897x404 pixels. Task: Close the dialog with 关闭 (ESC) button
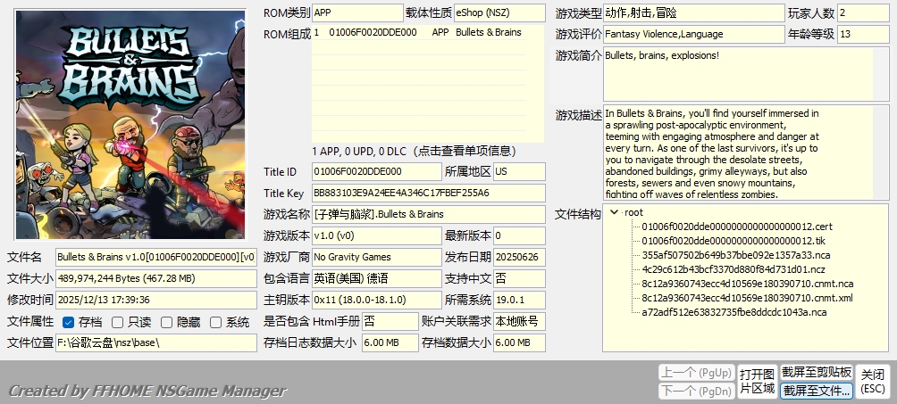point(874,381)
